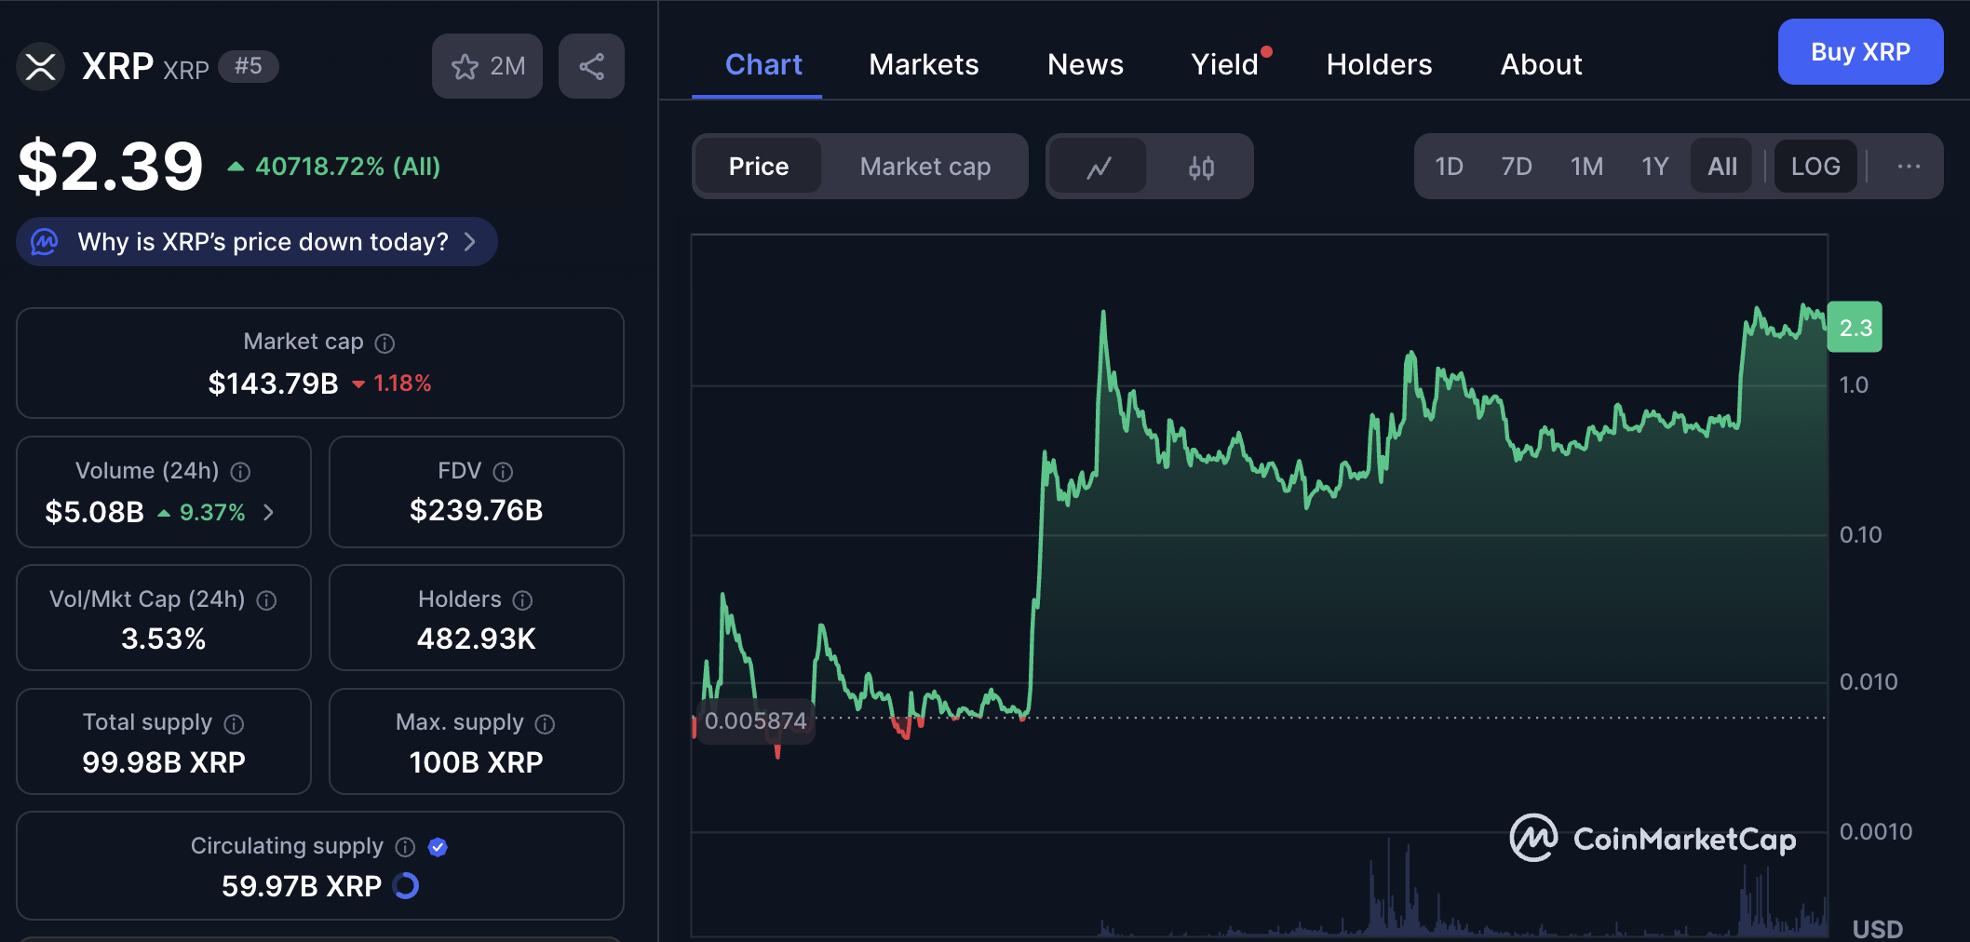Click the 2.3 current price label
Screen dimensions: 1970x942
coord(1855,328)
